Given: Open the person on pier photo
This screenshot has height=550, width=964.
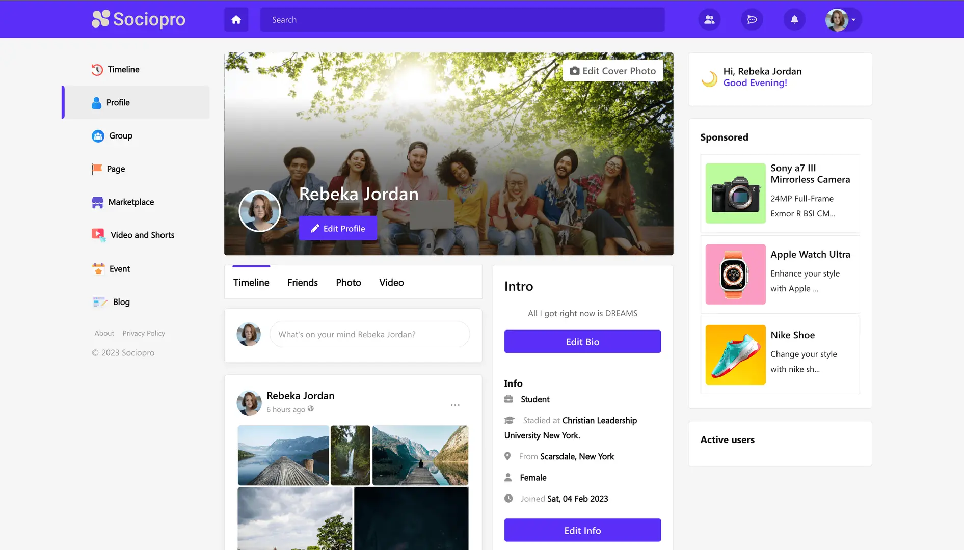Looking at the screenshot, I should 420,455.
